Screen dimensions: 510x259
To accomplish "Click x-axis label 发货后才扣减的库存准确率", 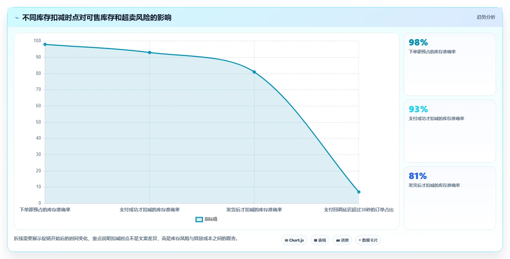I will (254, 210).
